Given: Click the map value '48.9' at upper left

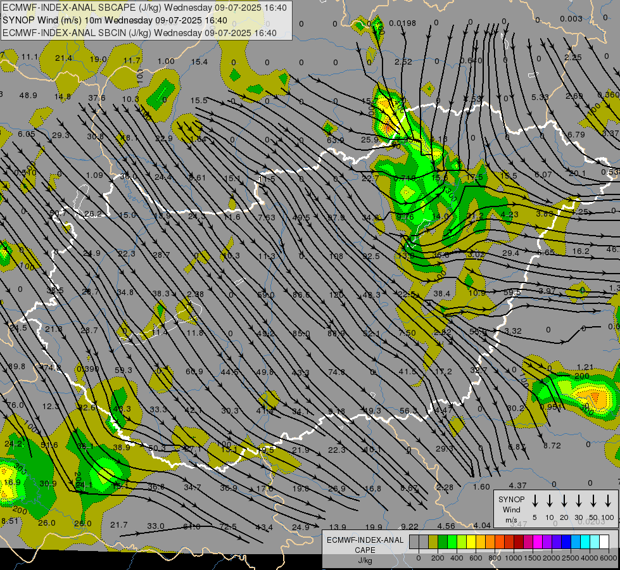Looking at the screenshot, I should [x=28, y=96].
